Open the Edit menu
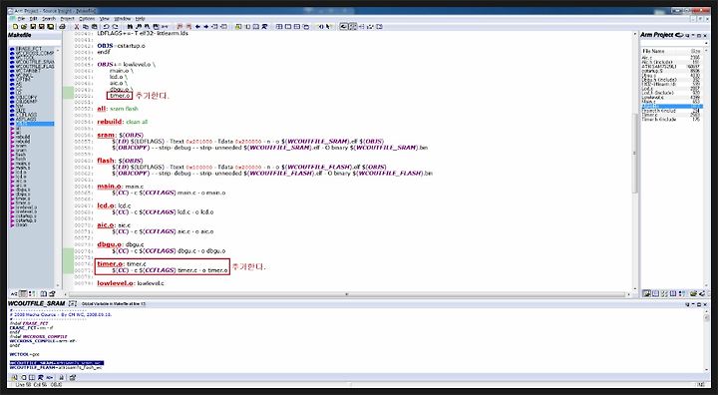 [x=34, y=19]
